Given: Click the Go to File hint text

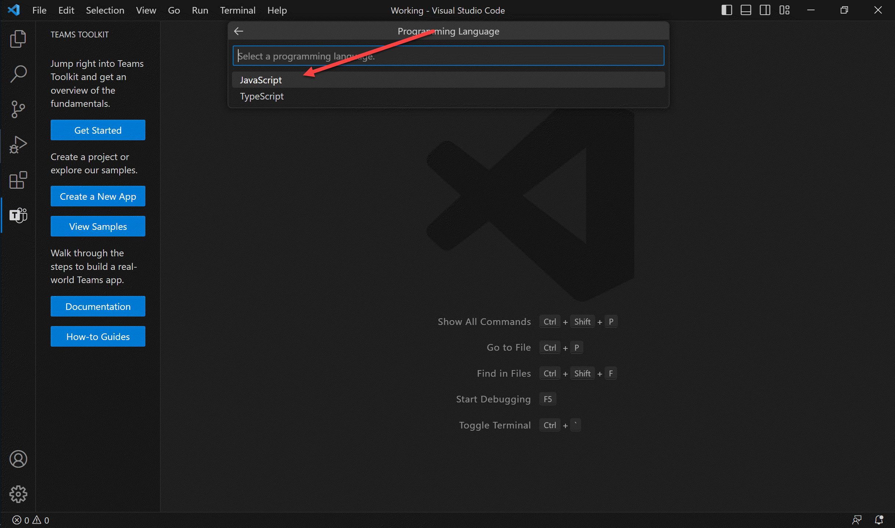Looking at the screenshot, I should [509, 347].
